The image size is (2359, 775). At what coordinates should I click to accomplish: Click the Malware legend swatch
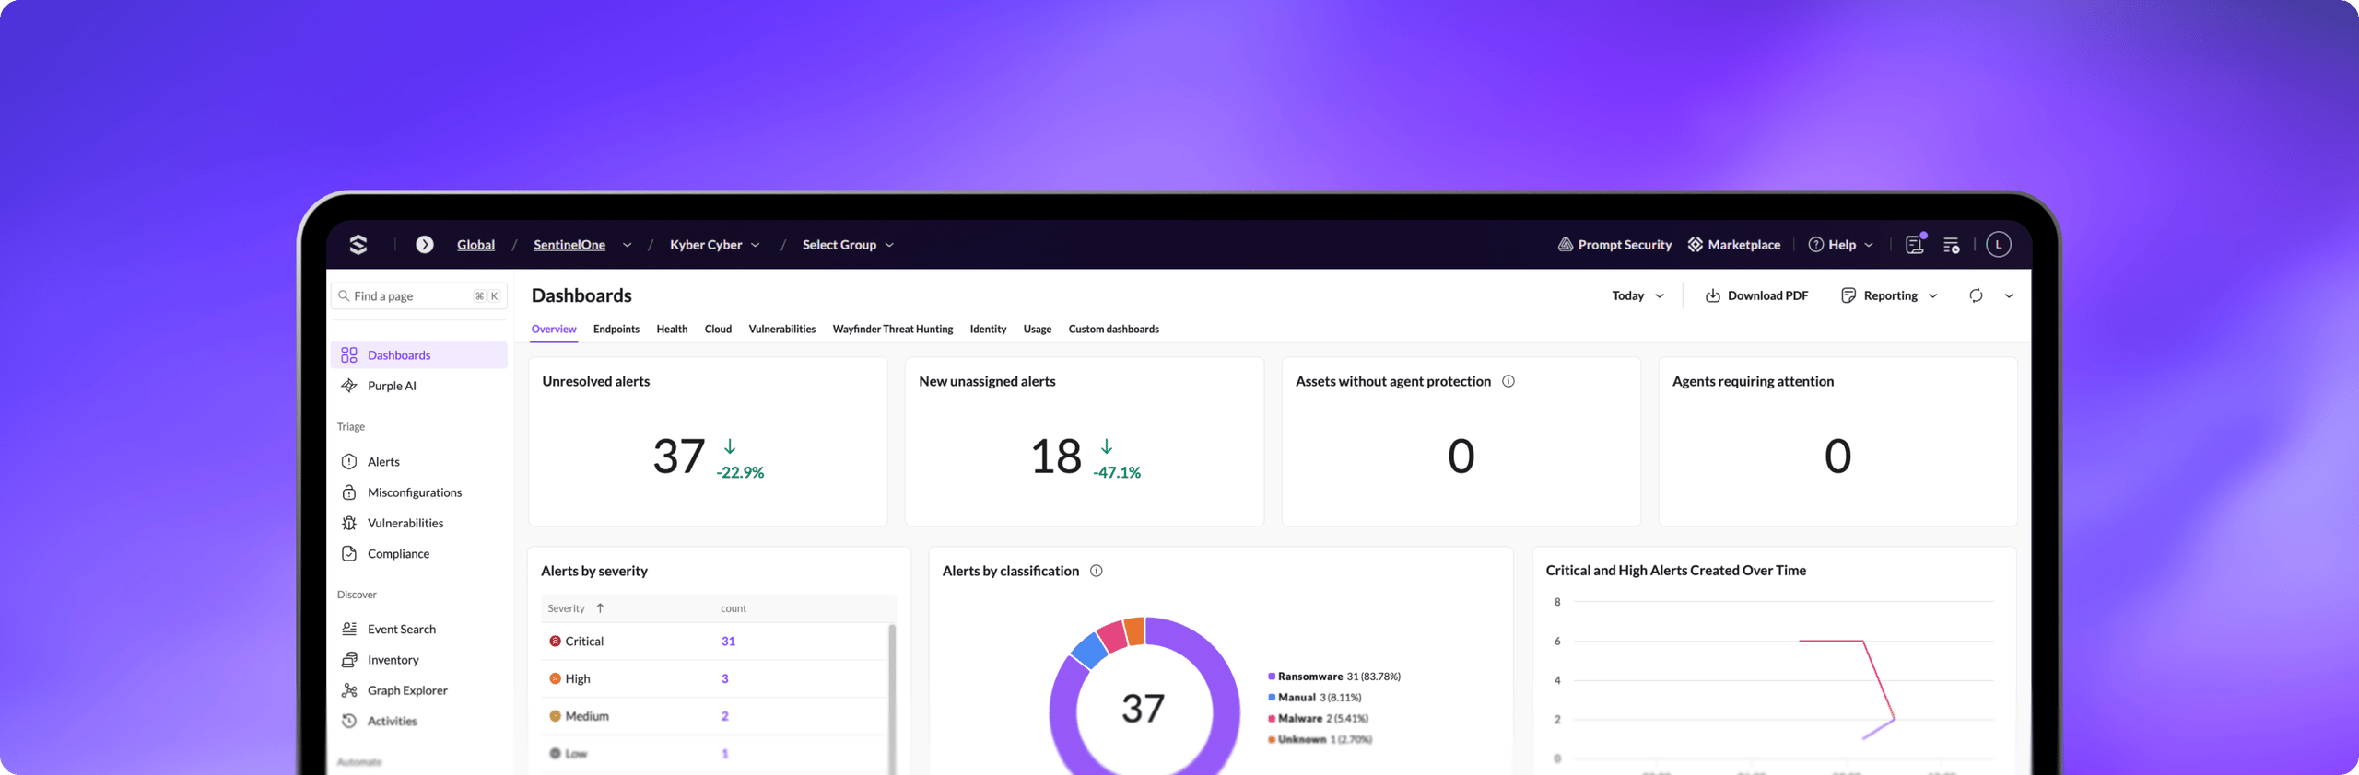click(x=1272, y=719)
